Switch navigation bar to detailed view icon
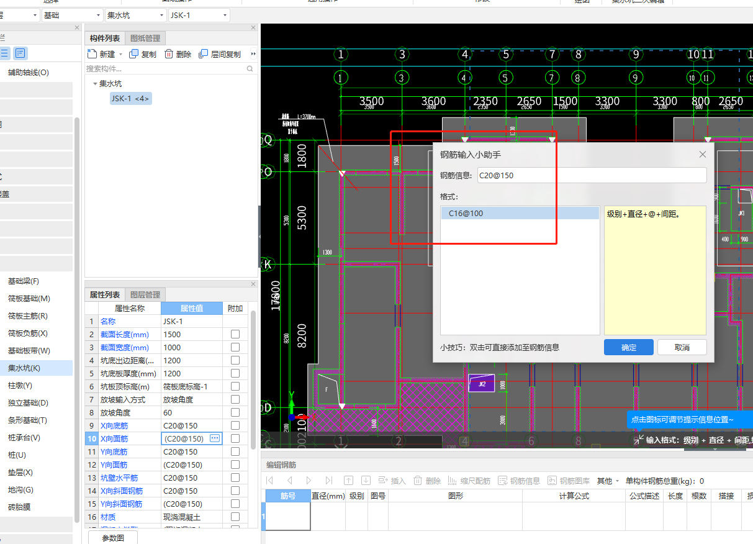753x544 pixels. [20, 53]
